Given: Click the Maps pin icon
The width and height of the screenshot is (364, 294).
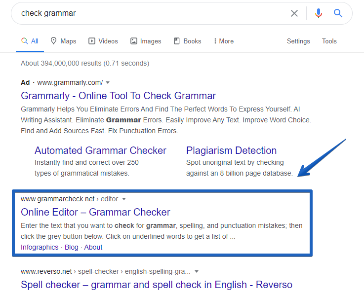Looking at the screenshot, I should [53, 41].
